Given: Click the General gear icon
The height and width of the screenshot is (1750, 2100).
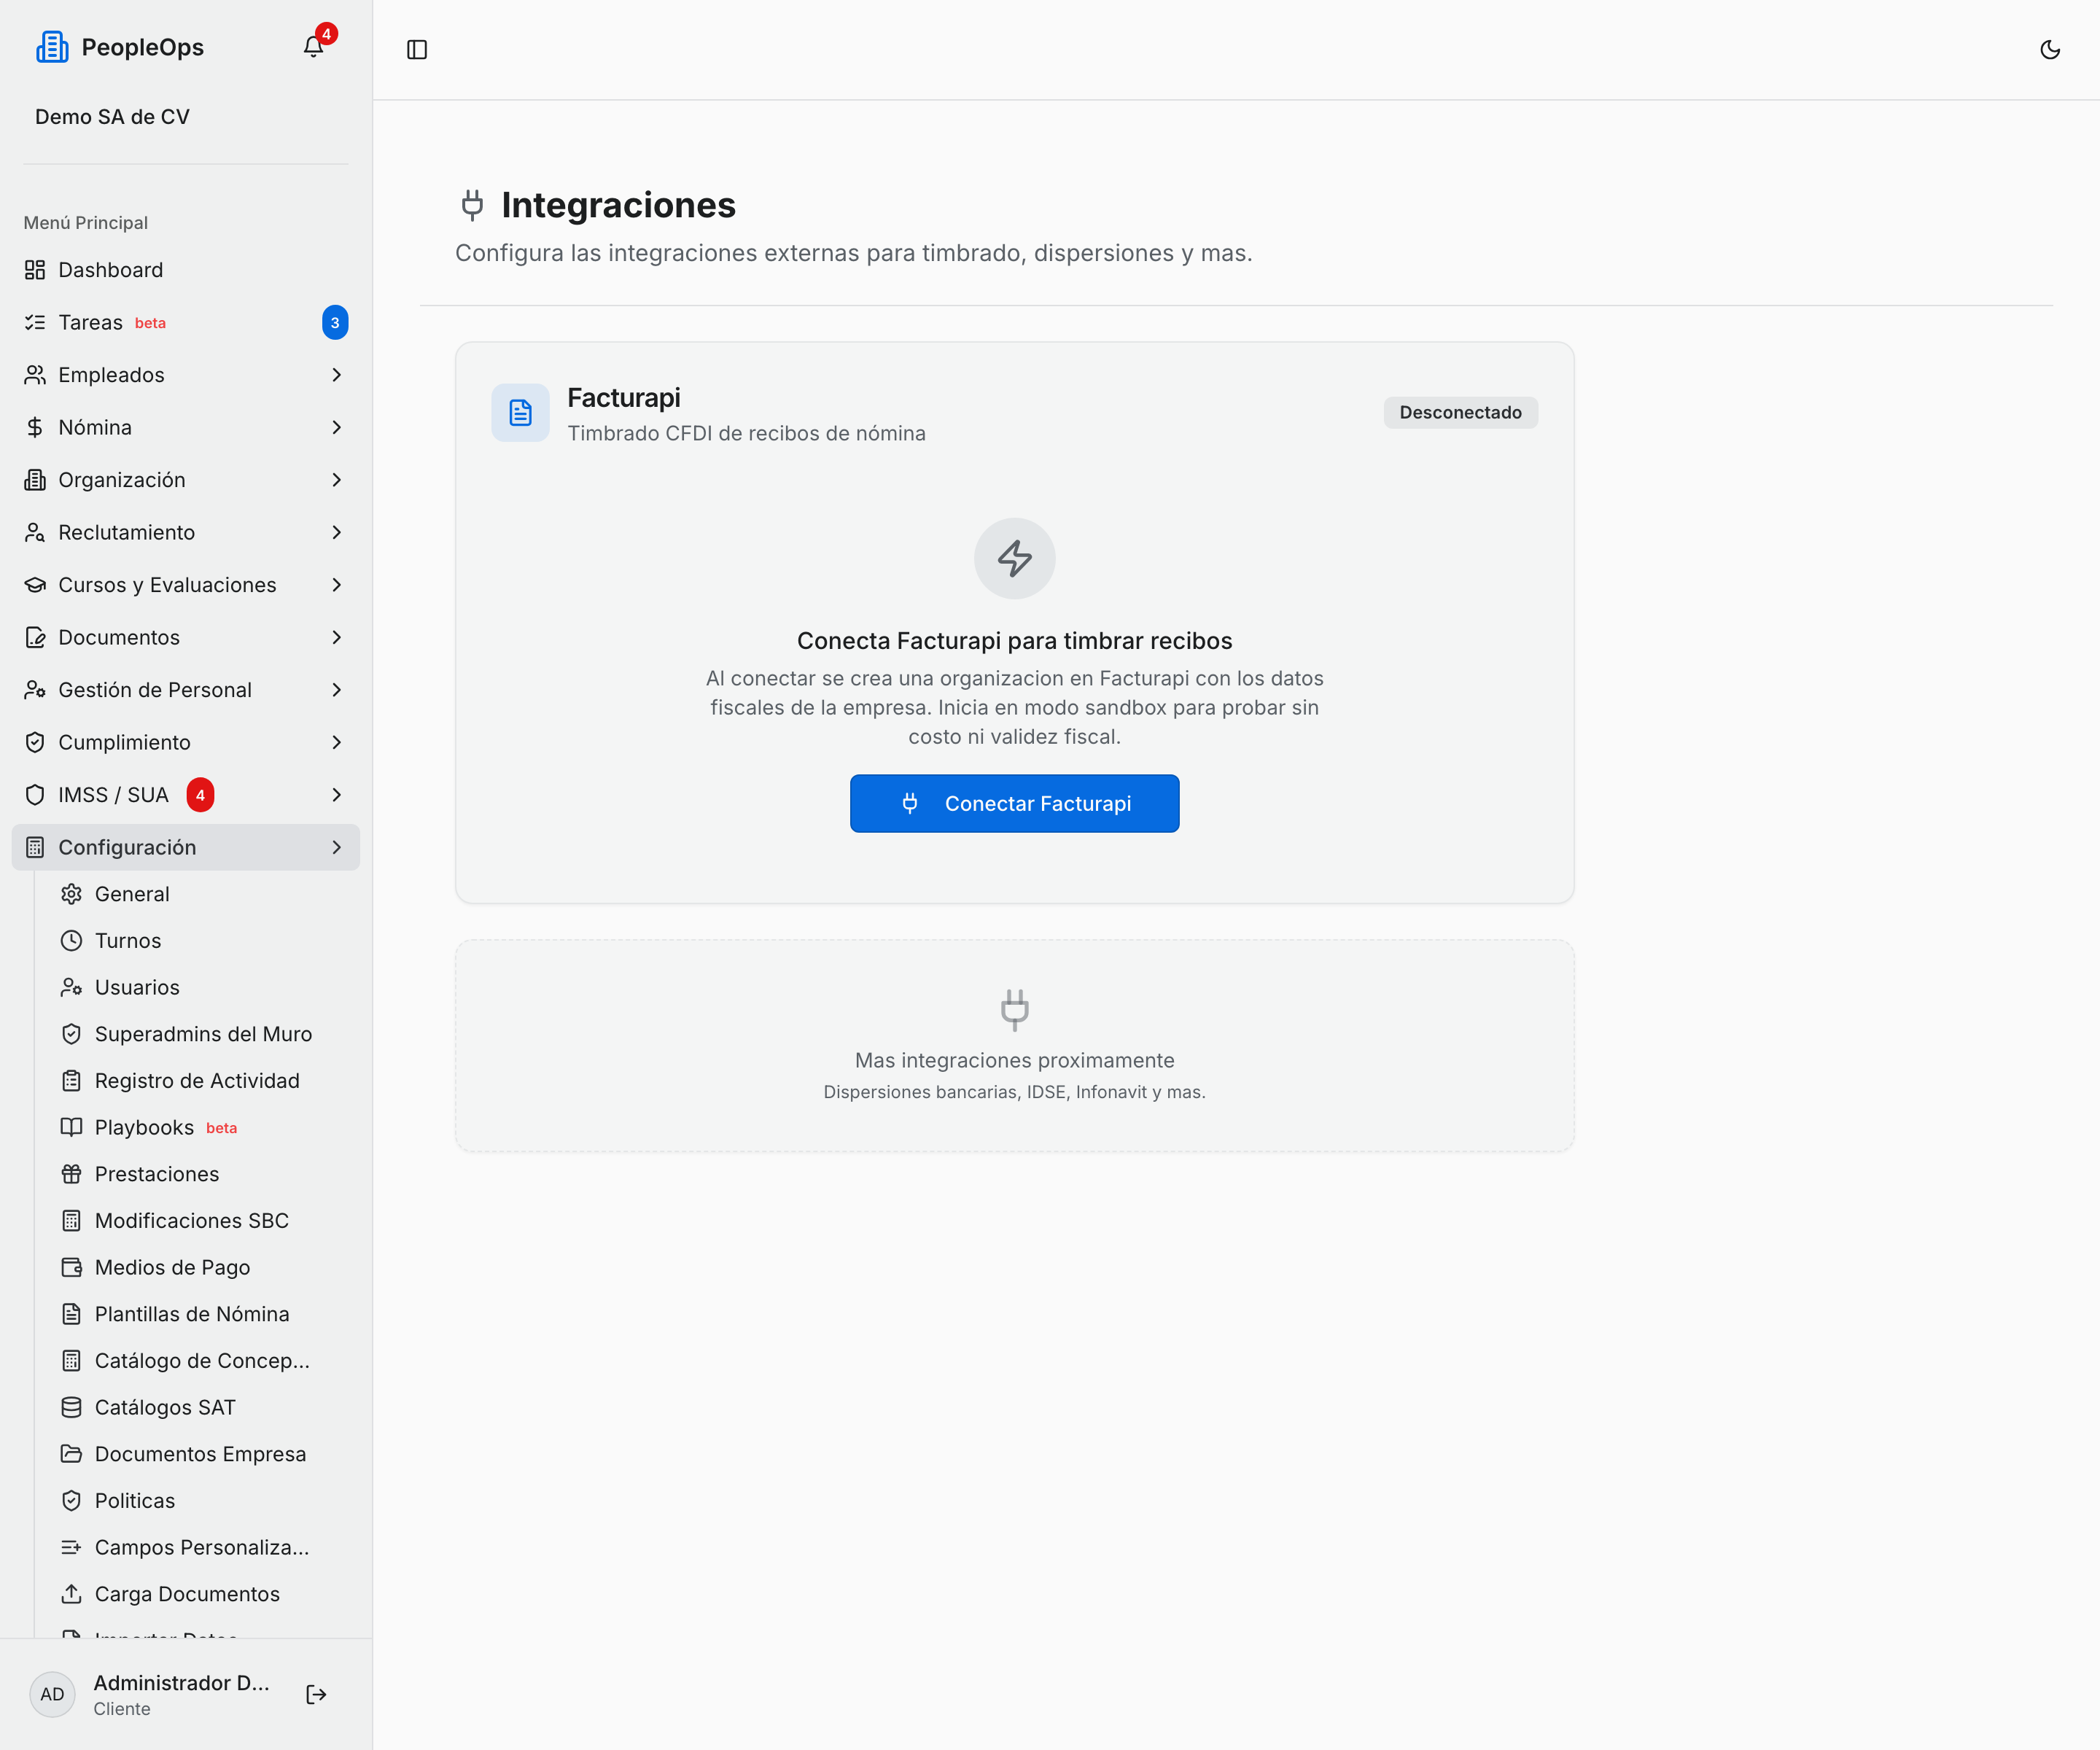Looking at the screenshot, I should pyautogui.click(x=71, y=894).
